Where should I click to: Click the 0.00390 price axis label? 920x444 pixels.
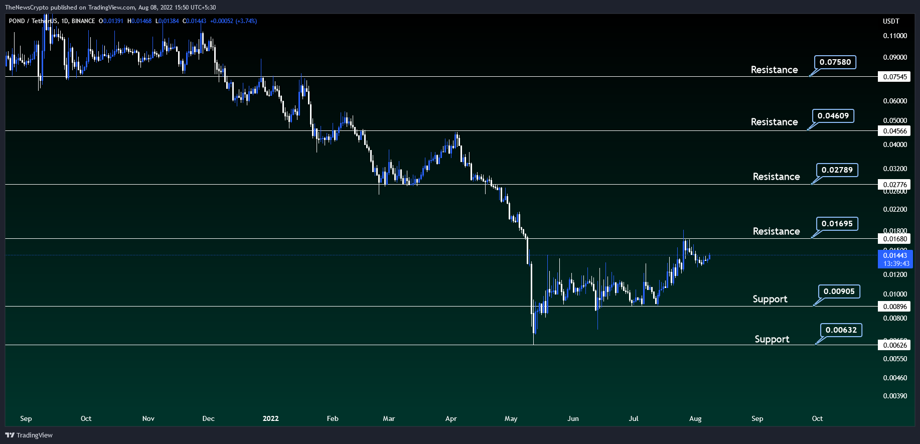click(x=895, y=396)
